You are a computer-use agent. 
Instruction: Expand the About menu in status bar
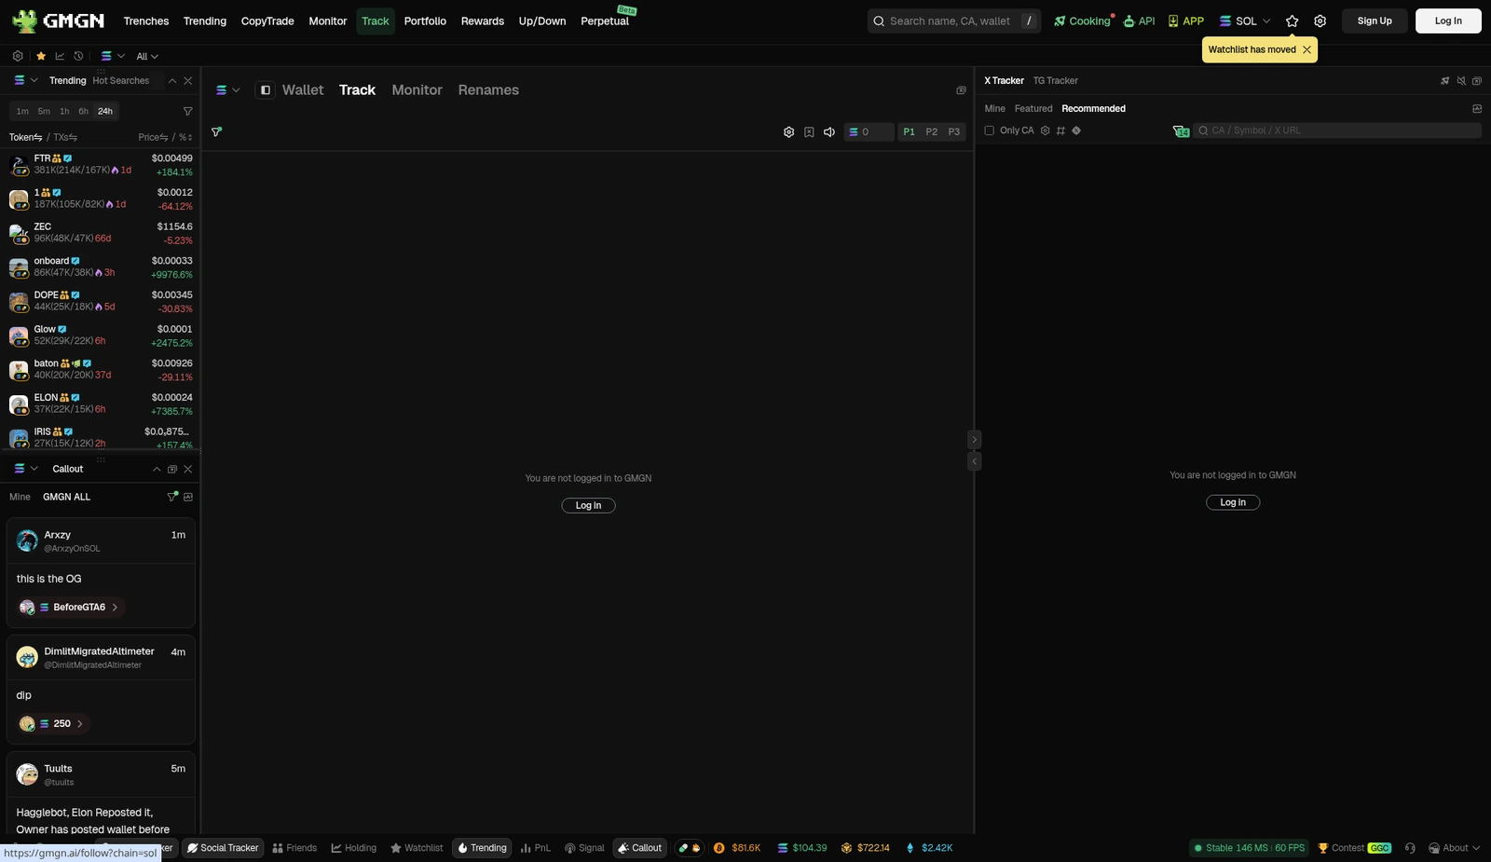1454,848
